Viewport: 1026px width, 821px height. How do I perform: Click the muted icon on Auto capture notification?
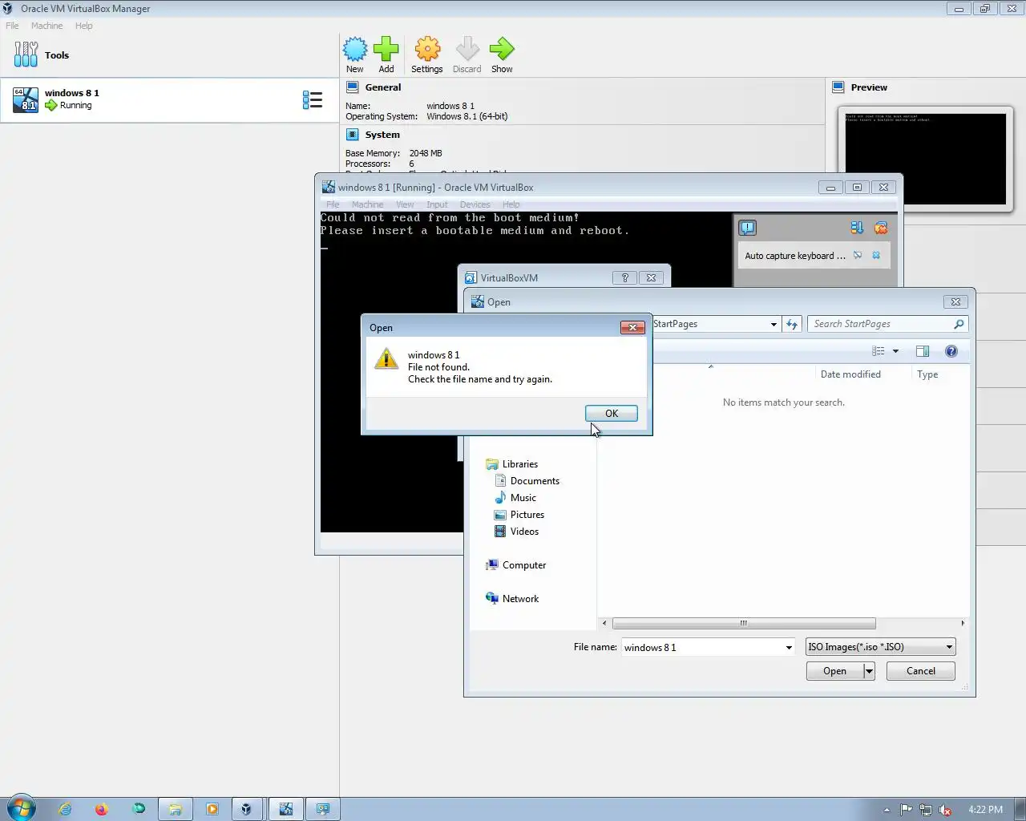(858, 255)
